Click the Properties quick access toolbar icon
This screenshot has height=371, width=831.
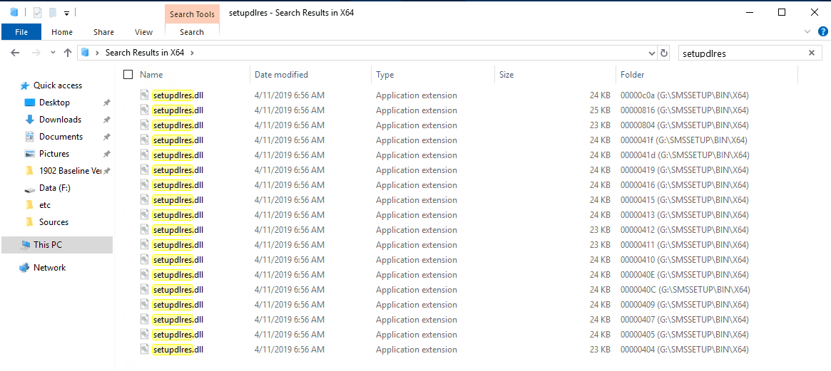37,12
